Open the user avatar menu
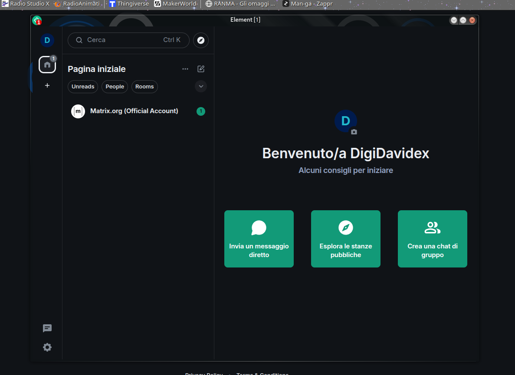 click(47, 40)
